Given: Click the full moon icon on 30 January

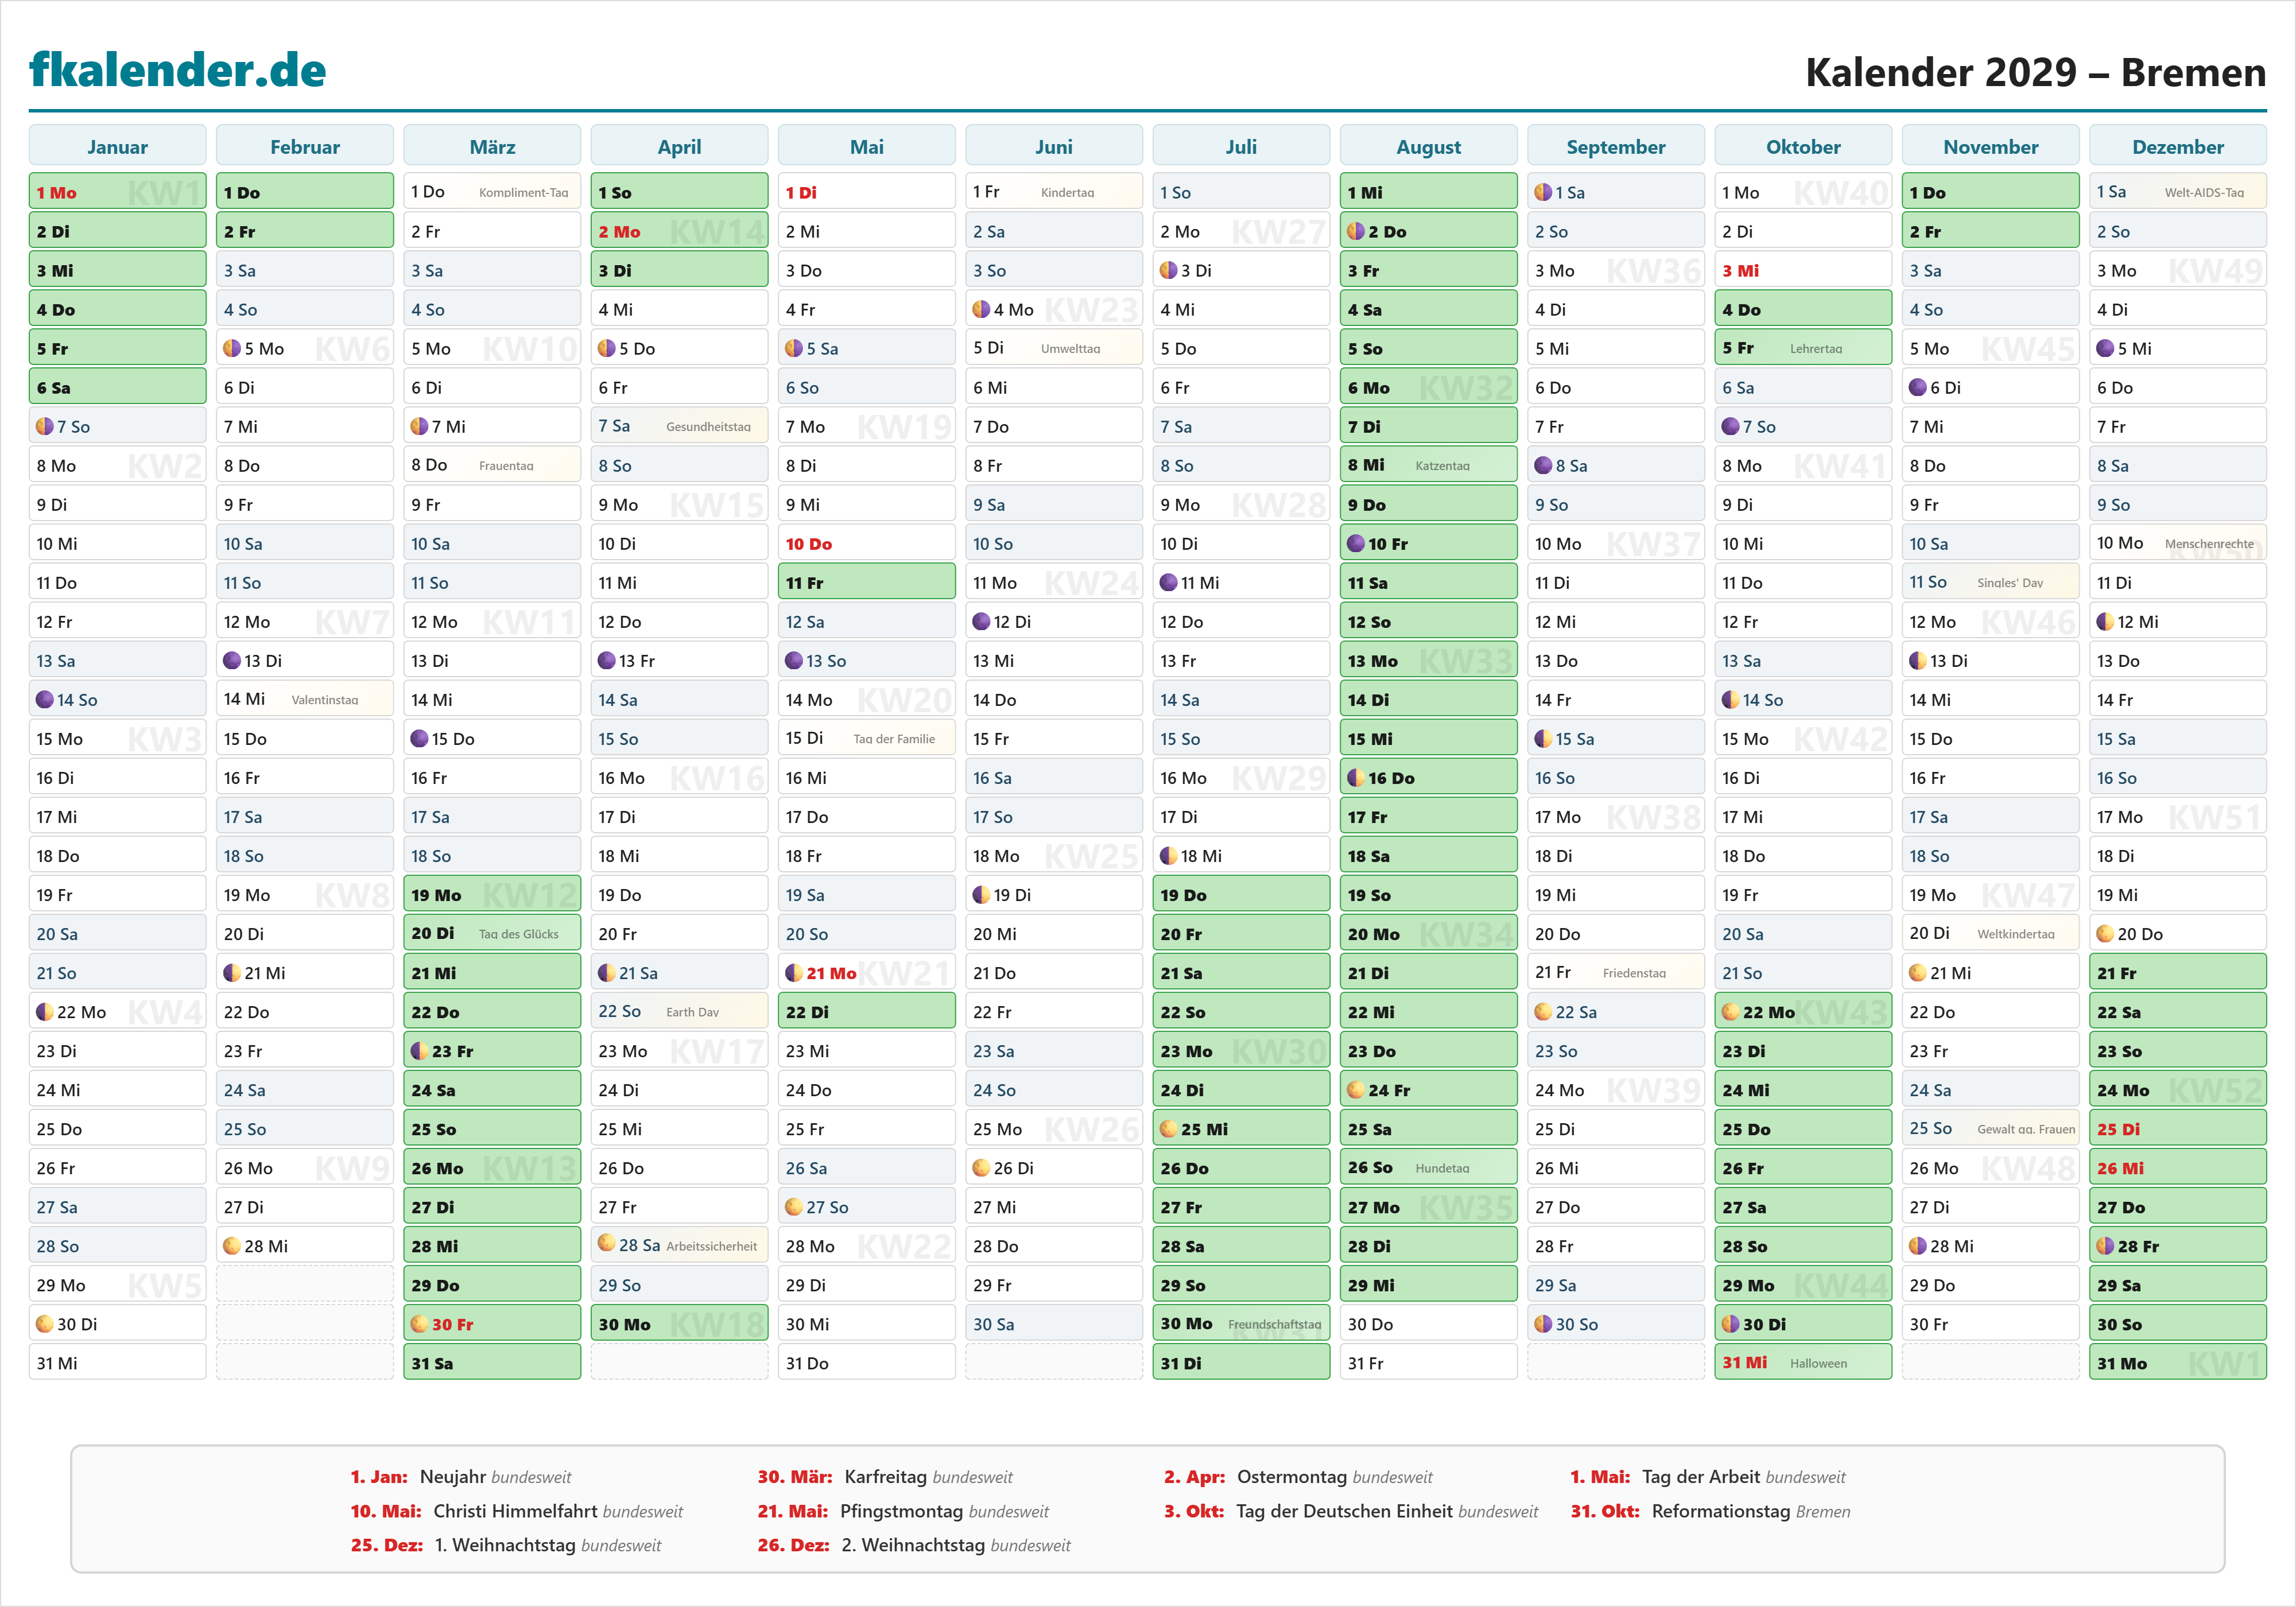Looking at the screenshot, I should [44, 1324].
